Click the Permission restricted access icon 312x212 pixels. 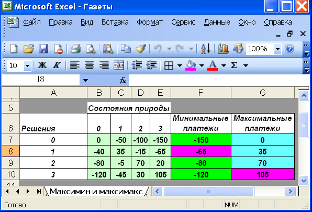point(58,49)
